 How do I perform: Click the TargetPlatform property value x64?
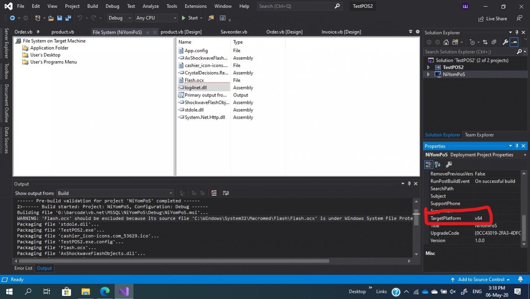tap(478, 218)
